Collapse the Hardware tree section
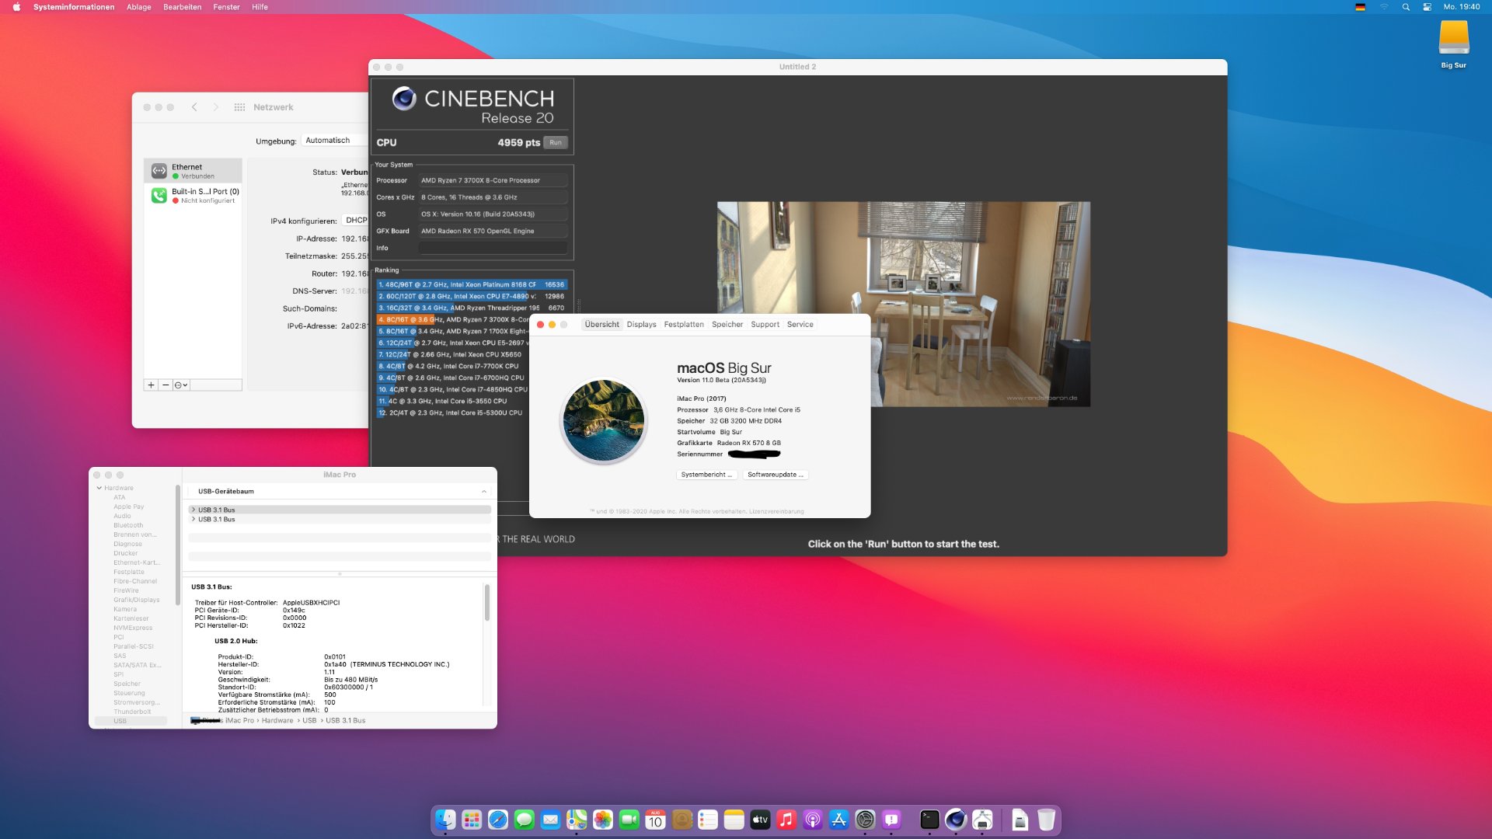This screenshot has width=1492, height=839. pyautogui.click(x=99, y=488)
